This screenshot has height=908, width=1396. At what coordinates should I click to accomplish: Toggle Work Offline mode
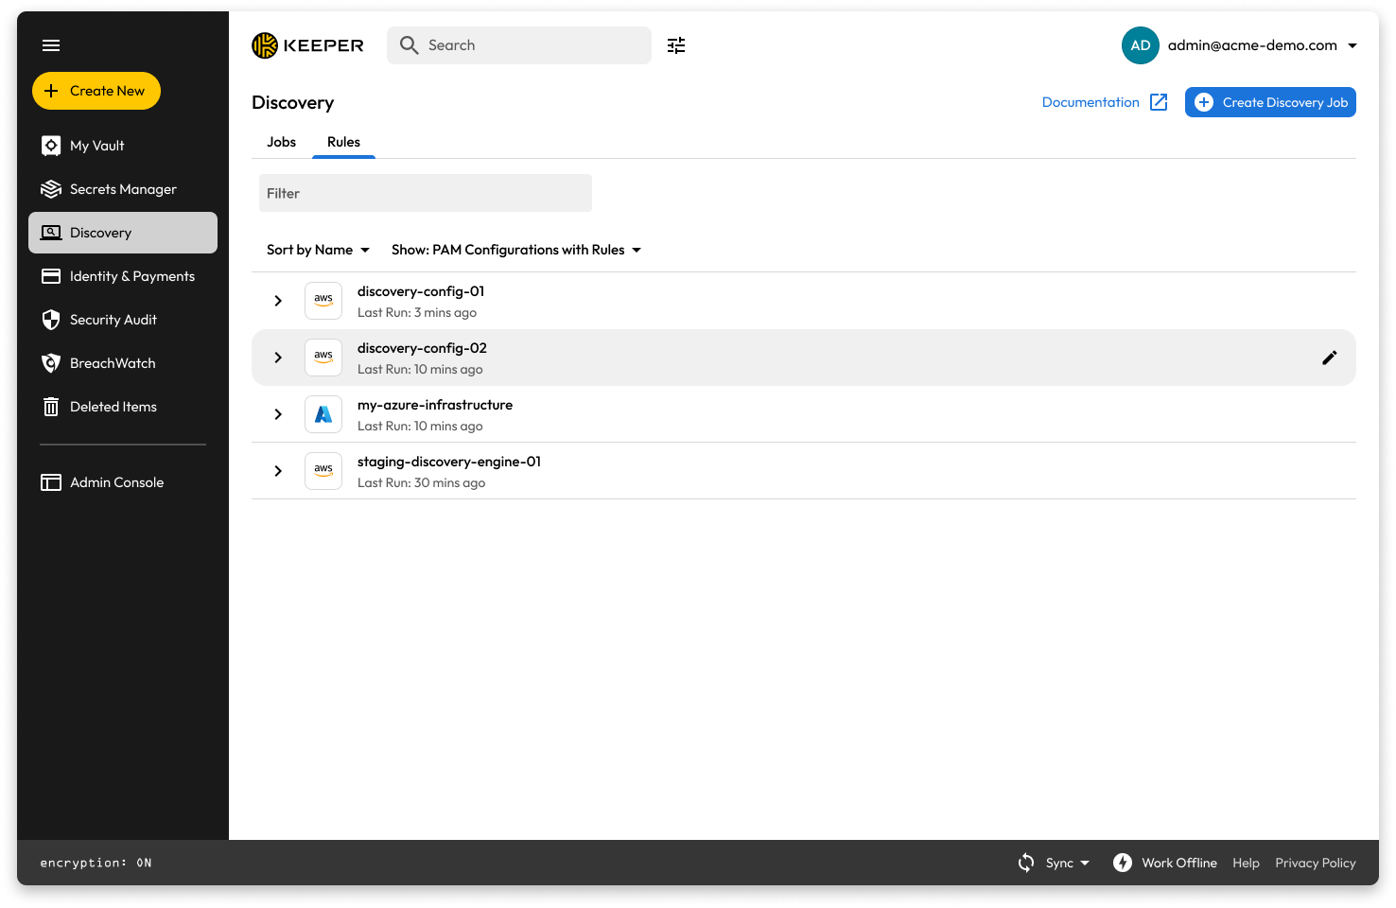click(x=1165, y=863)
